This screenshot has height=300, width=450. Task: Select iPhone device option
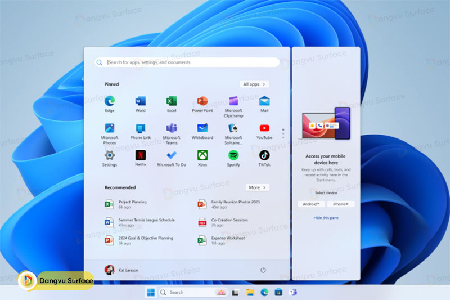point(341,204)
